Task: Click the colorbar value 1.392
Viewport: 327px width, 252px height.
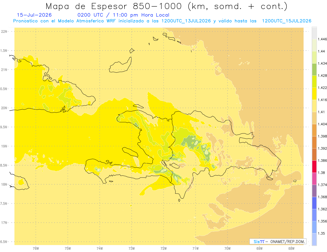Action: [322, 148]
